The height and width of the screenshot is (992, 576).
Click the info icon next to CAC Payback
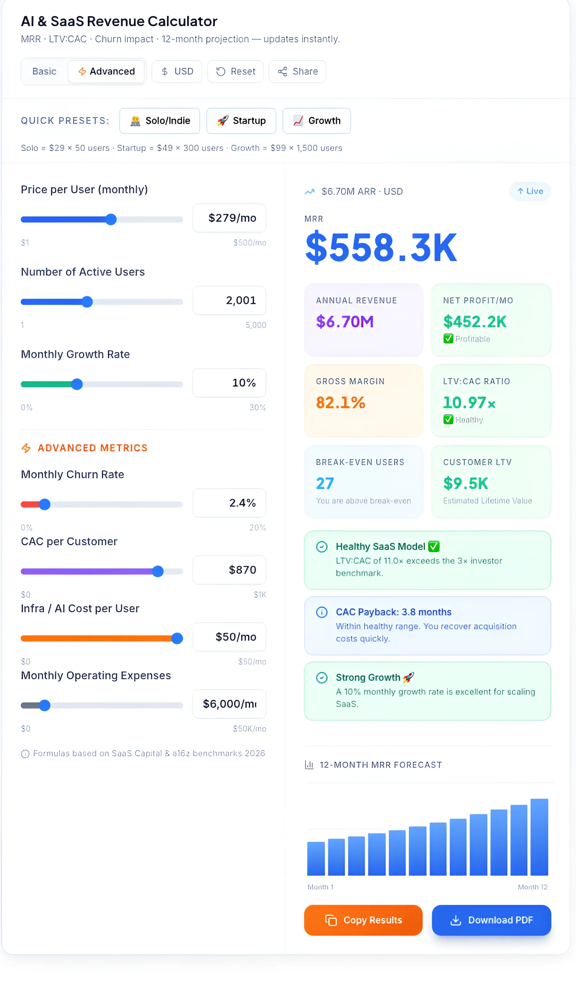point(321,612)
